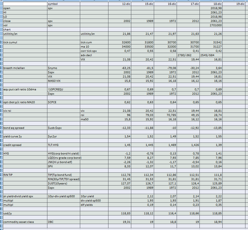Select the '15-dic' column header cell
This screenshot has height=230, width=248.
pyautogui.click(x=142, y=4)
